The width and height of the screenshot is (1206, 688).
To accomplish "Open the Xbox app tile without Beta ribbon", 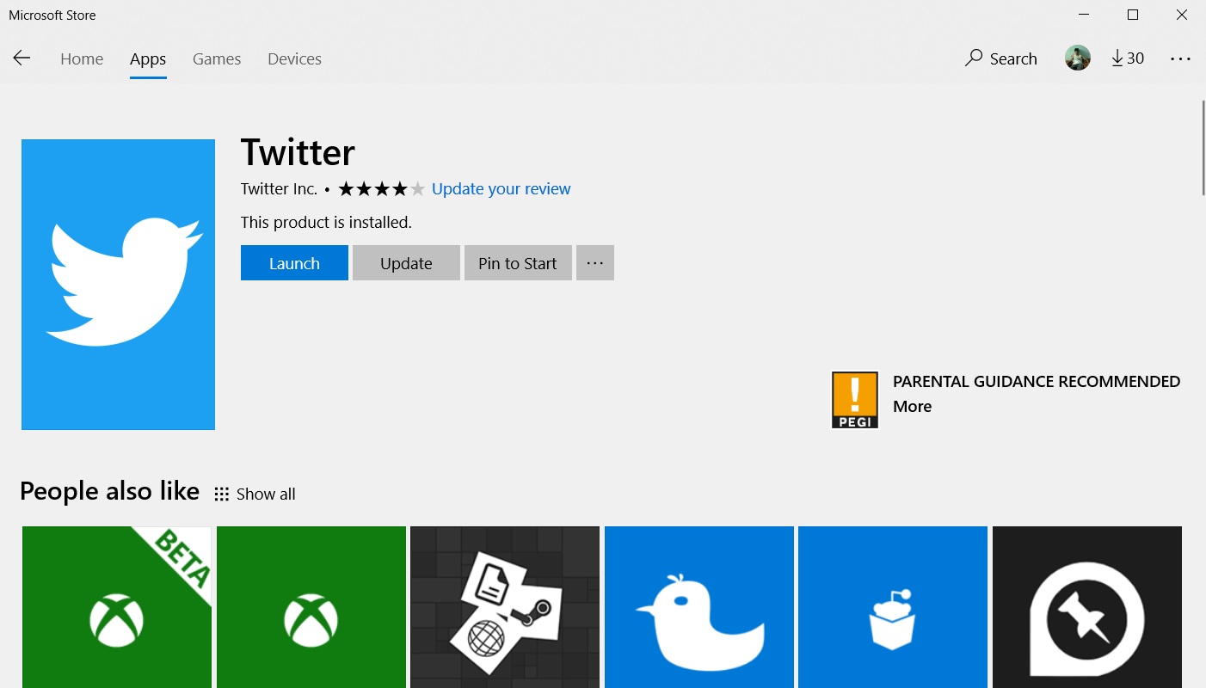I will point(311,607).
